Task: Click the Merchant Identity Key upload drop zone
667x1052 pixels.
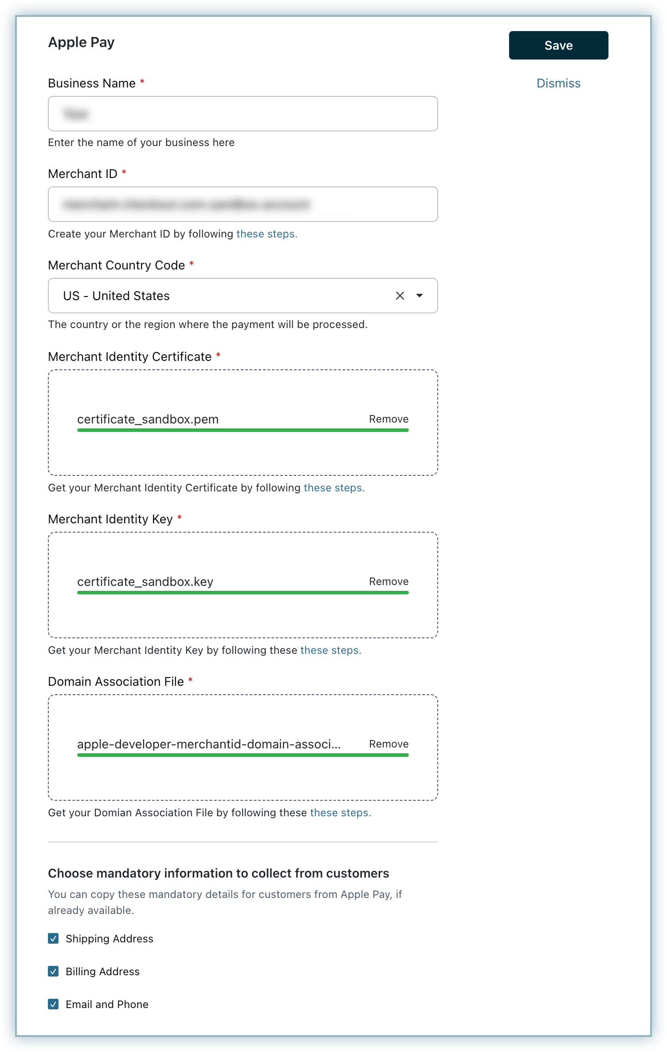Action: (x=243, y=617)
